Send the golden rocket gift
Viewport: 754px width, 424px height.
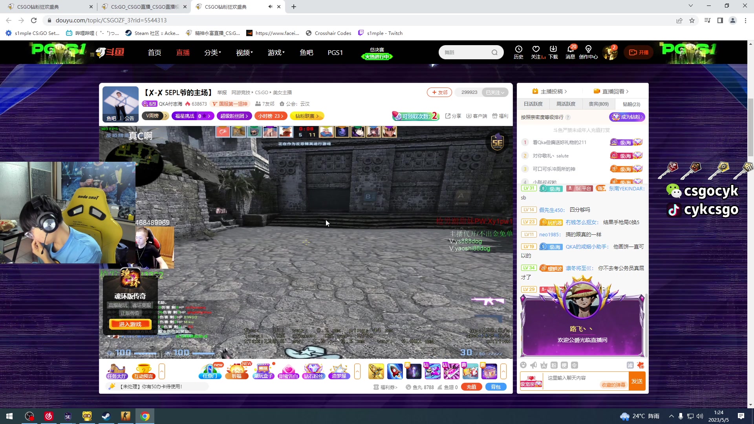(376, 371)
